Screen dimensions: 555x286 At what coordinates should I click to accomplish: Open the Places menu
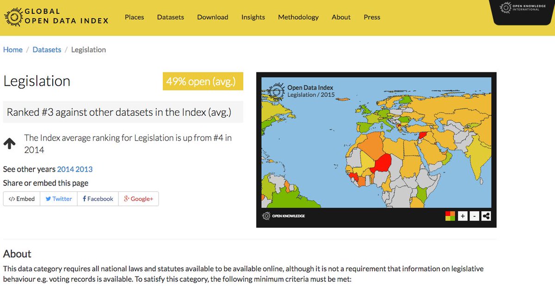pos(134,17)
